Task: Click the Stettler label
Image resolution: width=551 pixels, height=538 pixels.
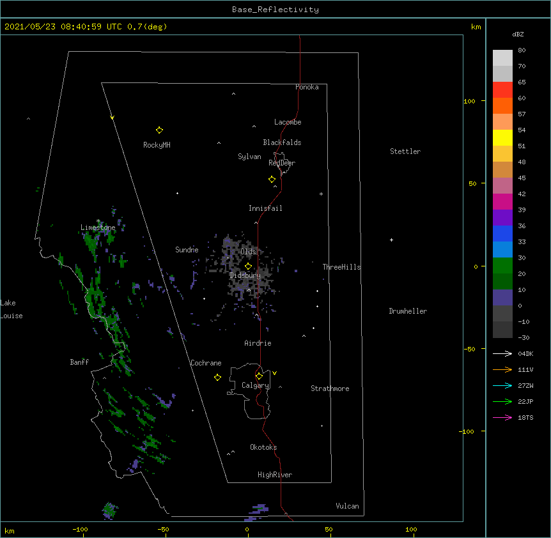Action: pos(405,151)
